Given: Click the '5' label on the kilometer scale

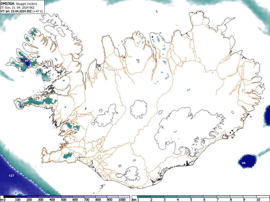Looking at the screenshot, I should coord(191,200).
